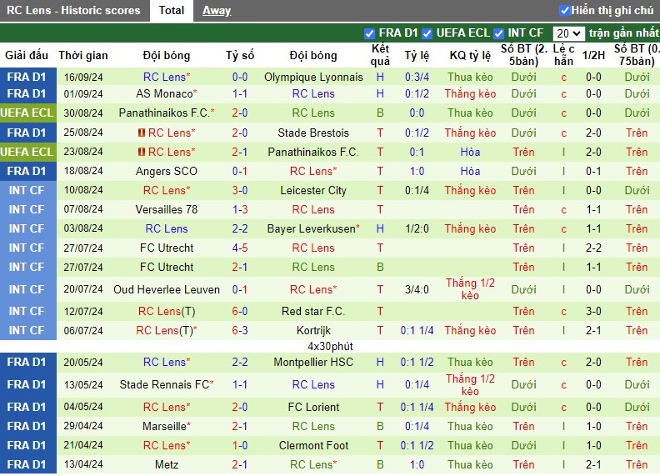Click handicap 1/2:0 in Leverkusen row
The height and width of the screenshot is (476, 660).
coord(417,228)
